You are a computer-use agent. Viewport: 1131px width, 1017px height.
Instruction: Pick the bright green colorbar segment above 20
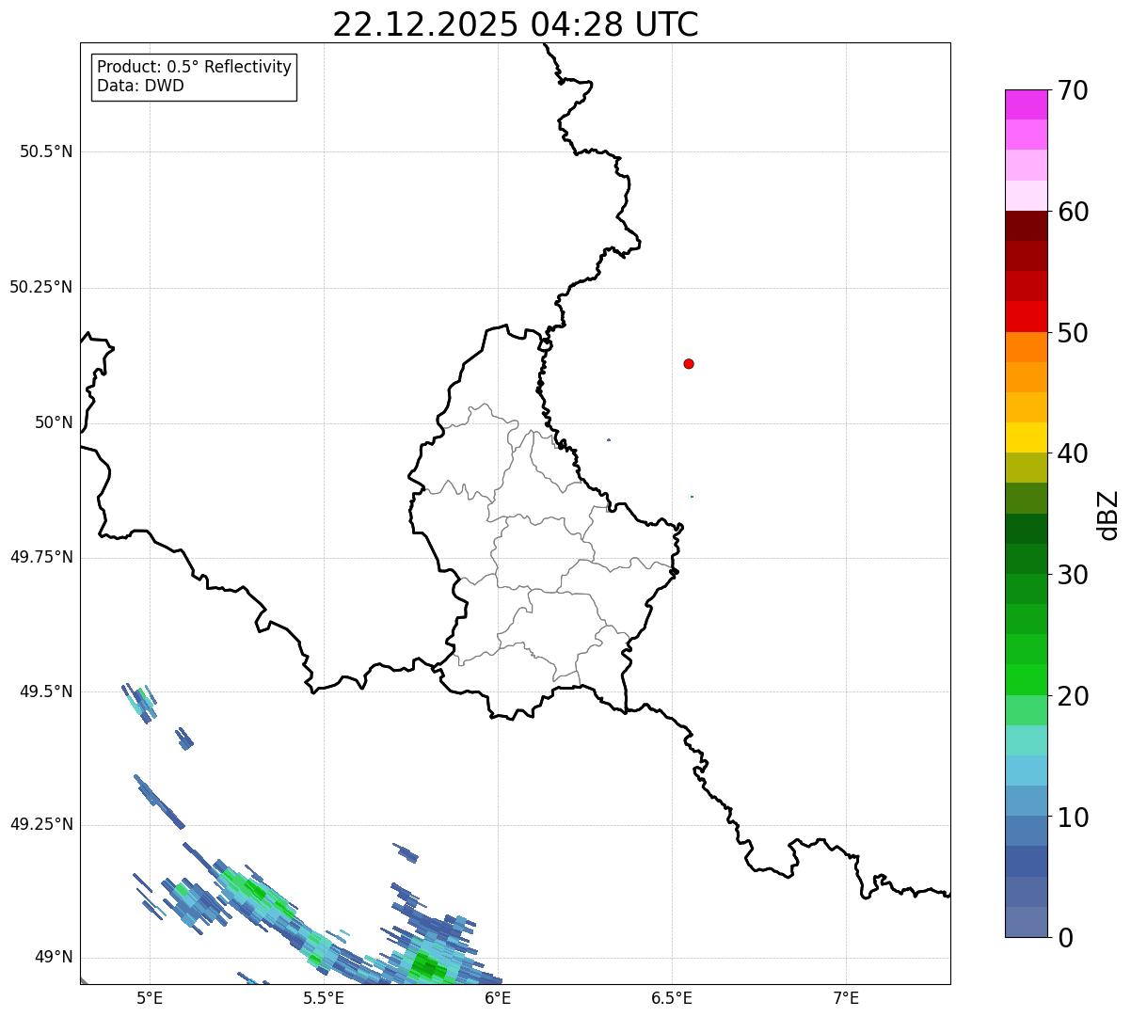coord(1026,680)
